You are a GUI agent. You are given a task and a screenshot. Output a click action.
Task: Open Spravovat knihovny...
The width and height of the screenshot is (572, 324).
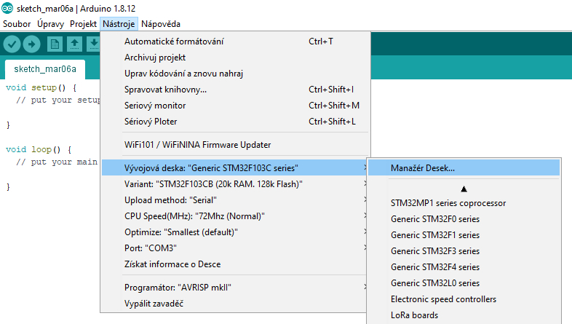click(235, 90)
